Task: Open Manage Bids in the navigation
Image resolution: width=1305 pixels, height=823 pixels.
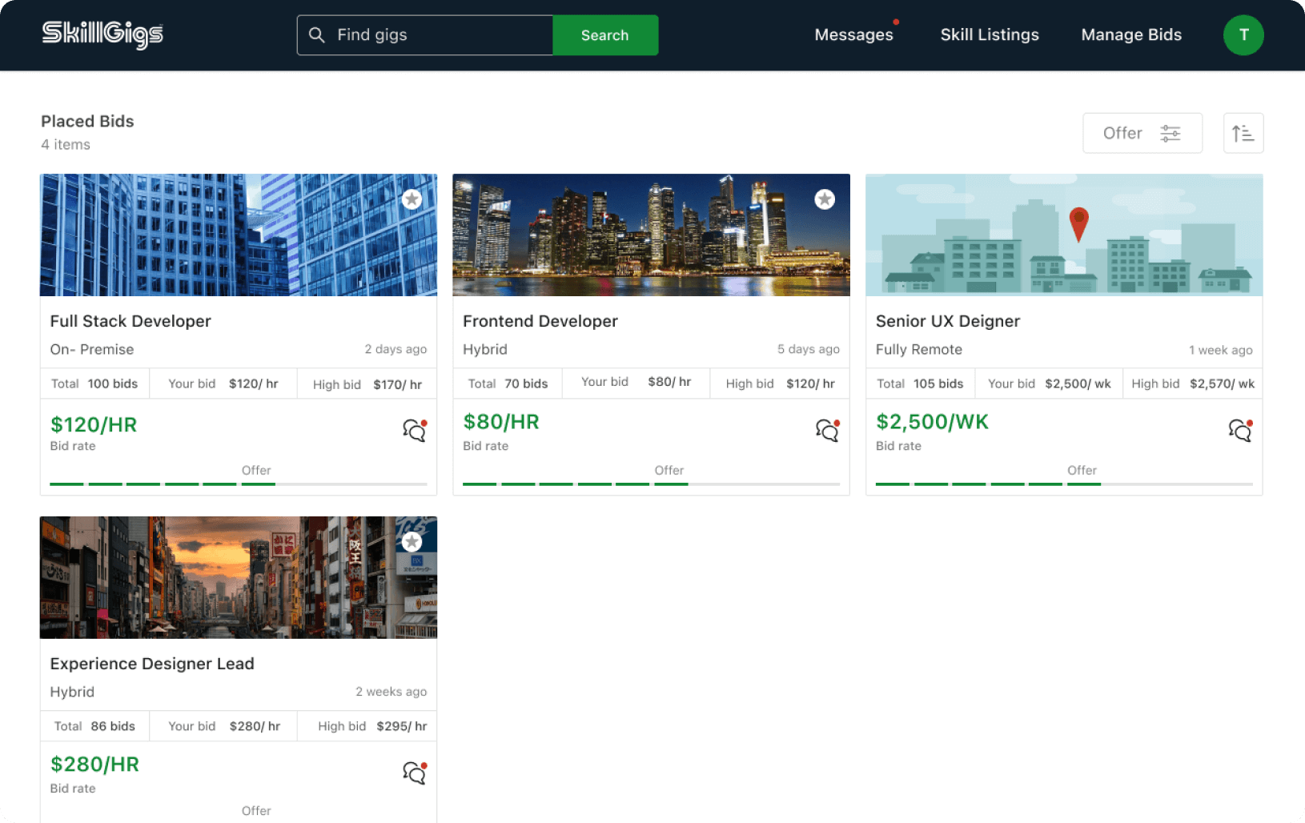Action: (x=1130, y=35)
